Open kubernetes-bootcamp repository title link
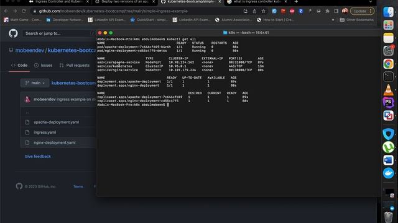The image size is (398, 223). (72, 50)
